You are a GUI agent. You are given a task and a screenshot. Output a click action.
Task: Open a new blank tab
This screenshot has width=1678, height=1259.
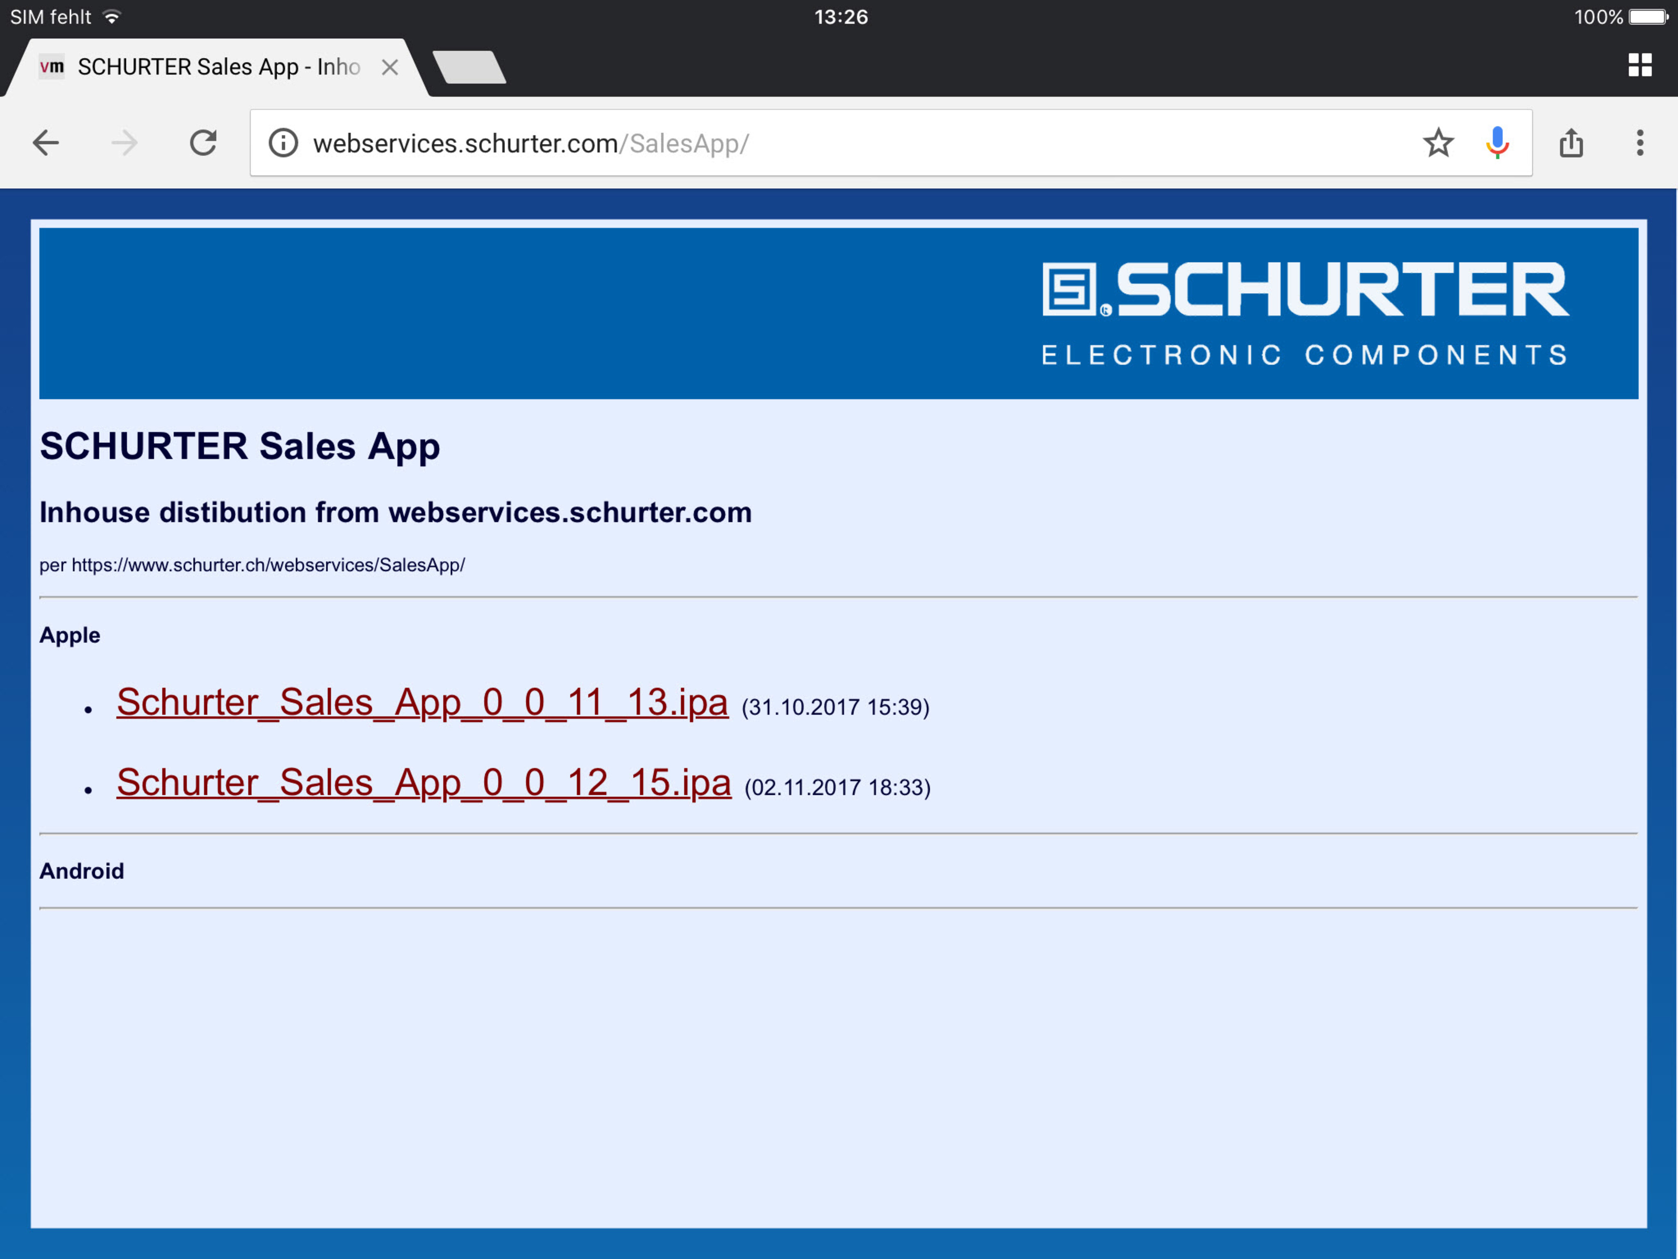[469, 67]
